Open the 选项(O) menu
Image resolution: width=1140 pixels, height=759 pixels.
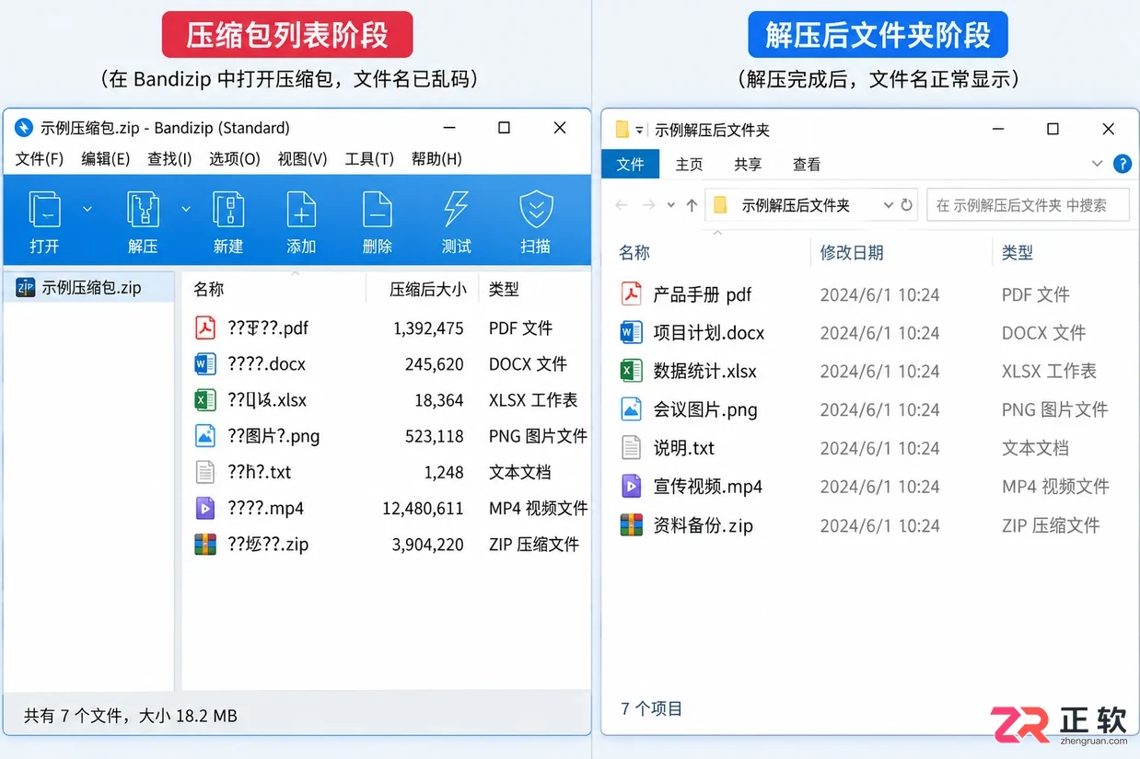[x=235, y=159]
